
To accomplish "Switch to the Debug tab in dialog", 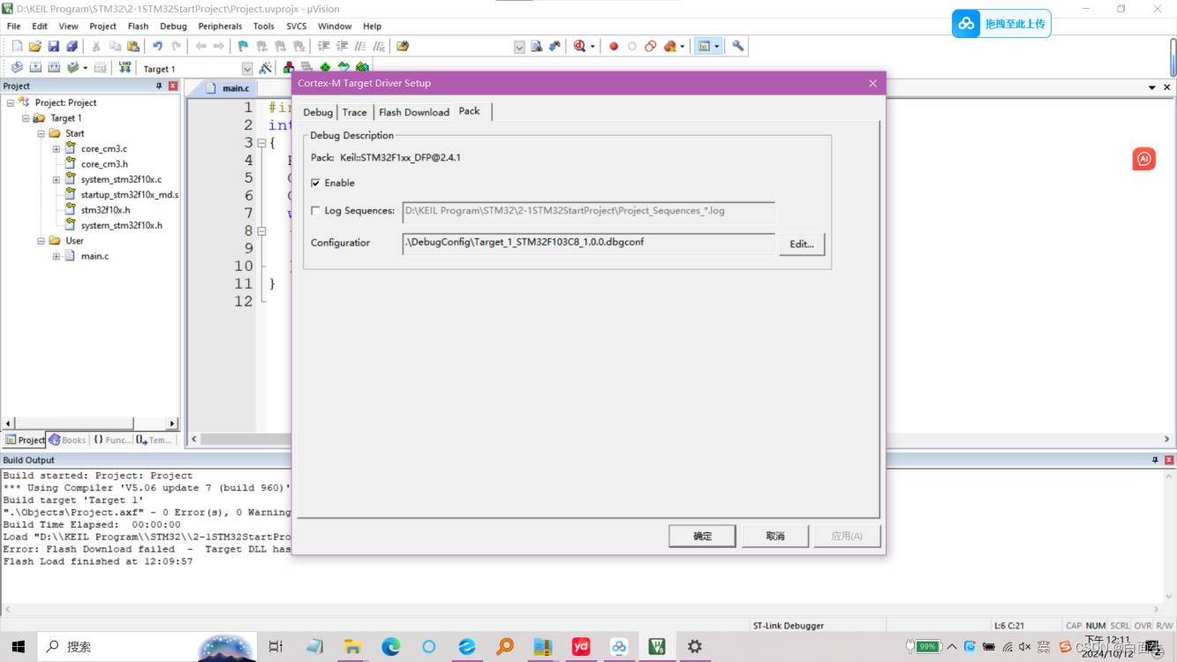I will 318,112.
